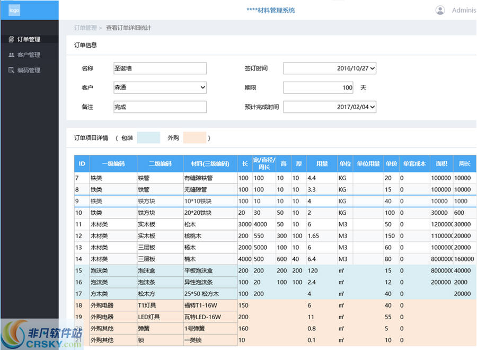
Task: Select the 10*10铁块 material cell
Action: click(210, 201)
